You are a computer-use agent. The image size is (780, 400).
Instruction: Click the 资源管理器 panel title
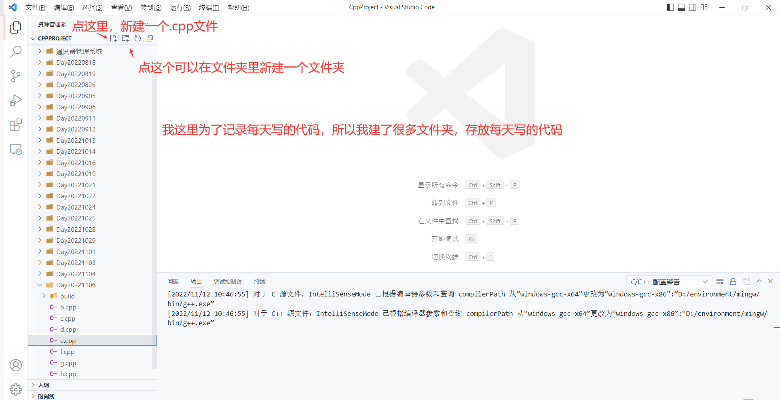[x=52, y=24]
